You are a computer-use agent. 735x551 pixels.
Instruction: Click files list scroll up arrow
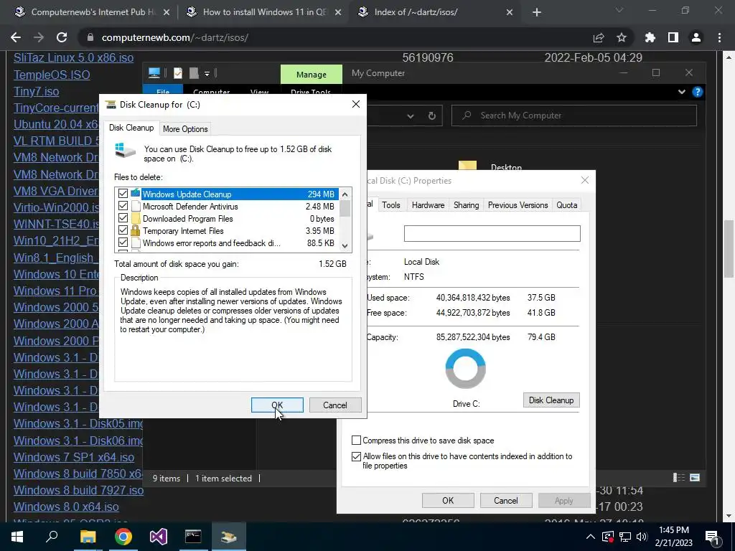coord(345,194)
